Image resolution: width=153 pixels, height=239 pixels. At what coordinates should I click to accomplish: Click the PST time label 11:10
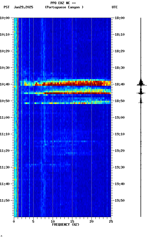[x=5, y=134]
